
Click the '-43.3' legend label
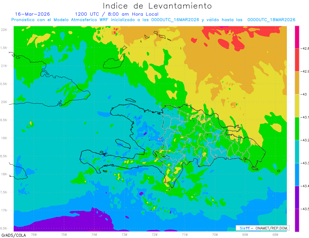305,163
